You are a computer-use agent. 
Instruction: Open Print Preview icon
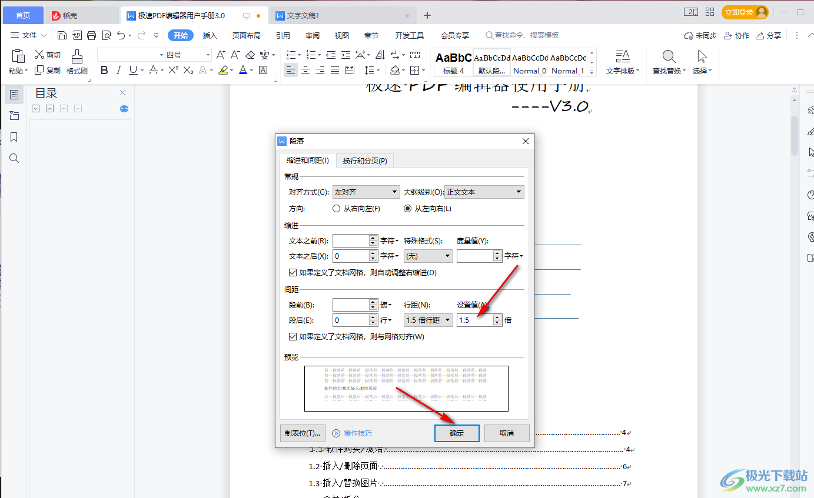click(106, 35)
